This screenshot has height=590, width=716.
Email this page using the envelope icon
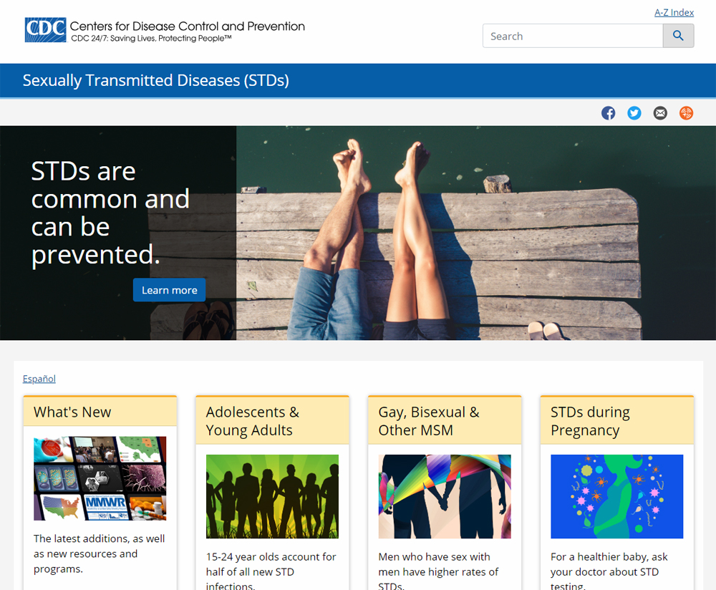(660, 113)
